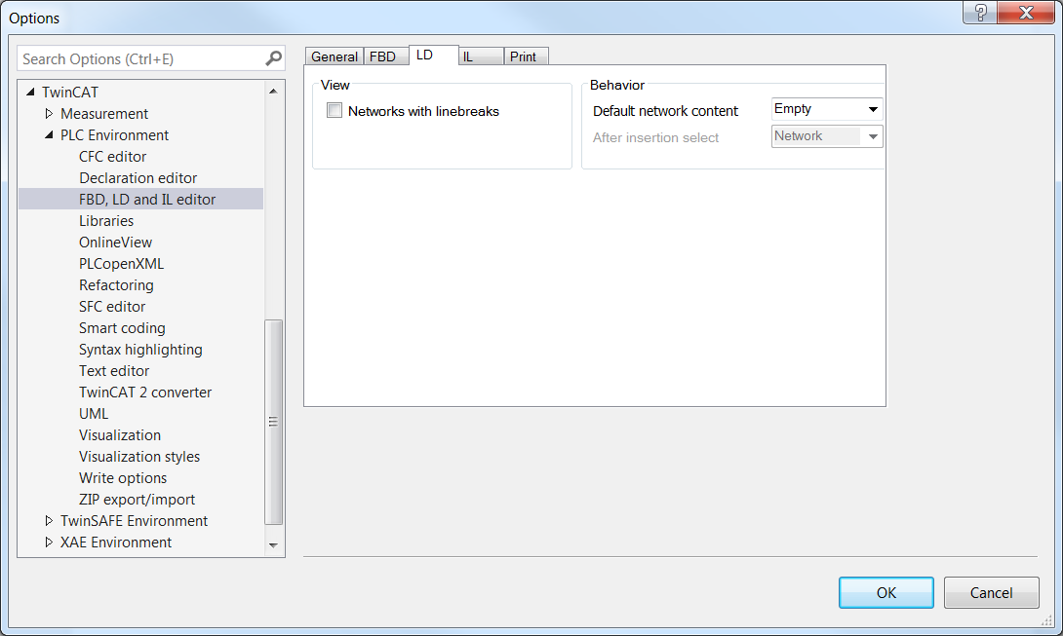Image resolution: width=1063 pixels, height=636 pixels.
Task: Expand the XAE Environment node
Action: coord(49,542)
